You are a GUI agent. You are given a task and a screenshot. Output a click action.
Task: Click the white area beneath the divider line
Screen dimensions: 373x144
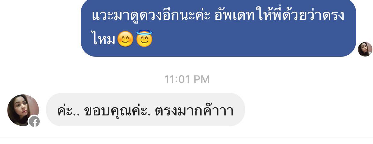(x=186, y=141)
